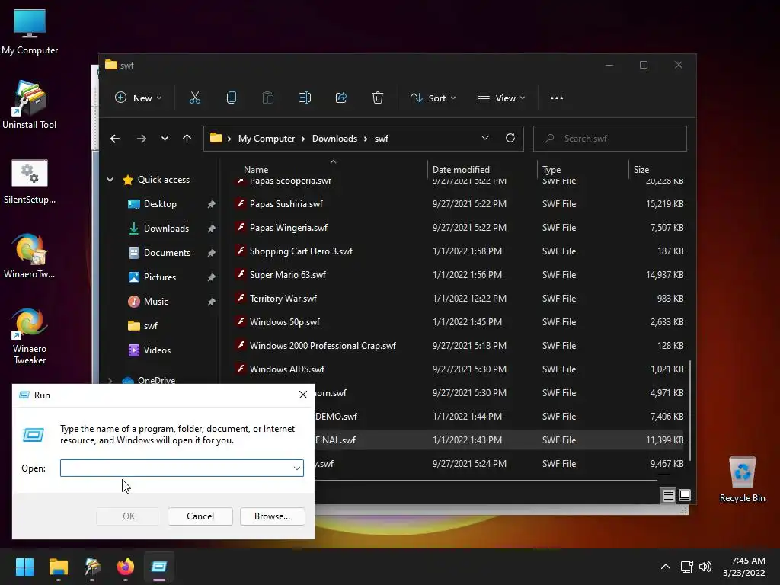Viewport: 780px width, 585px height.
Task: Click the volume speaker tray icon
Action: point(705,567)
